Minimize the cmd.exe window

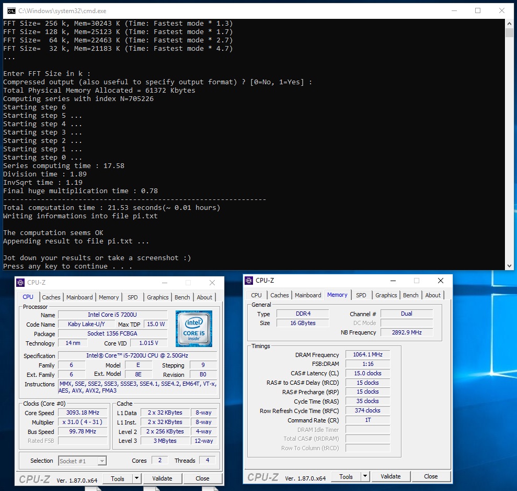point(454,11)
